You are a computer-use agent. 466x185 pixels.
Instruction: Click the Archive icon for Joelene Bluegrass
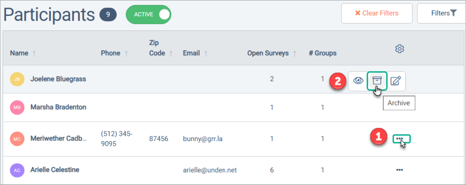[377, 81]
